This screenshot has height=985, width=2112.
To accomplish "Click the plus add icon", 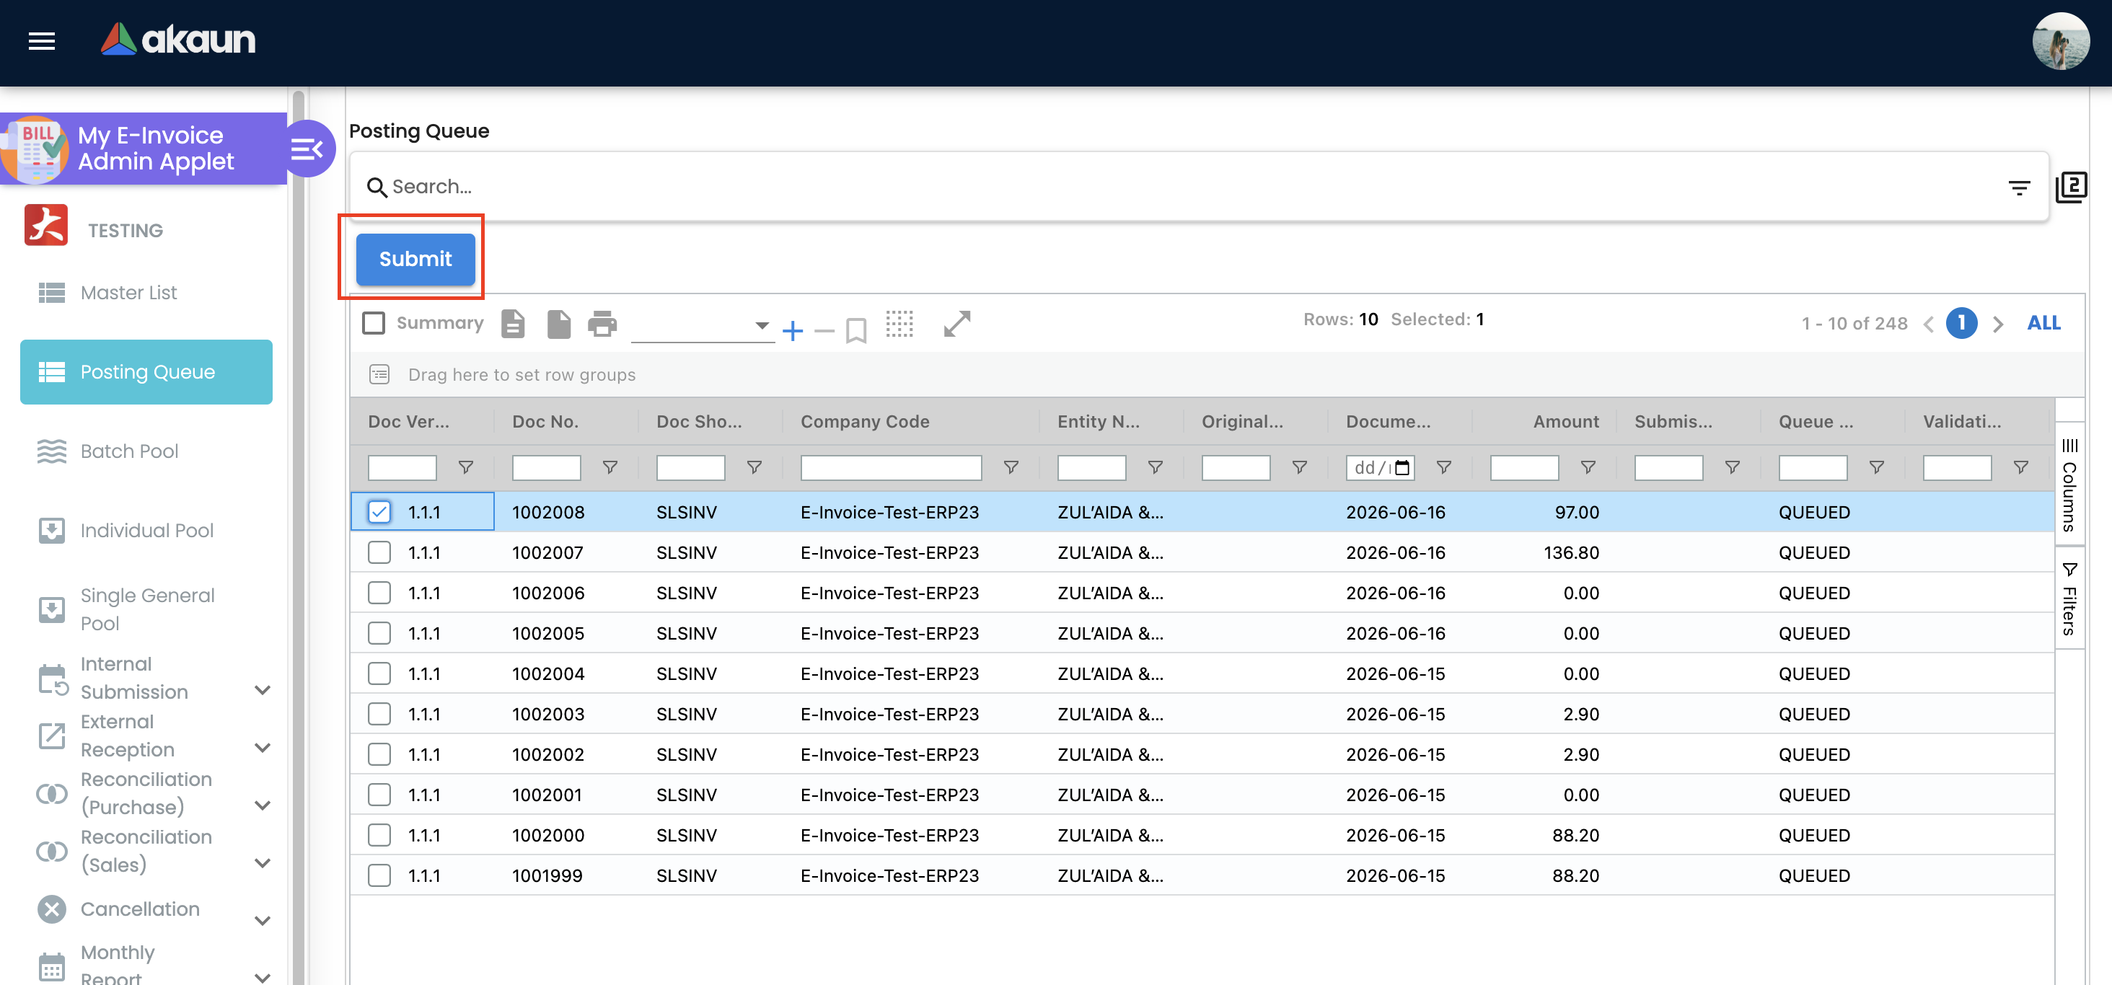I will coord(792,331).
